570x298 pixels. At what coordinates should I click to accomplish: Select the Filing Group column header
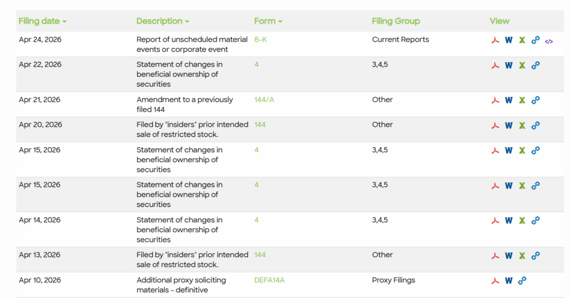396,21
